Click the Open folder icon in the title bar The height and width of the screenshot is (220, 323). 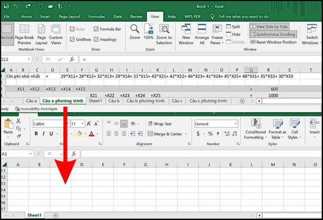pos(51,6)
